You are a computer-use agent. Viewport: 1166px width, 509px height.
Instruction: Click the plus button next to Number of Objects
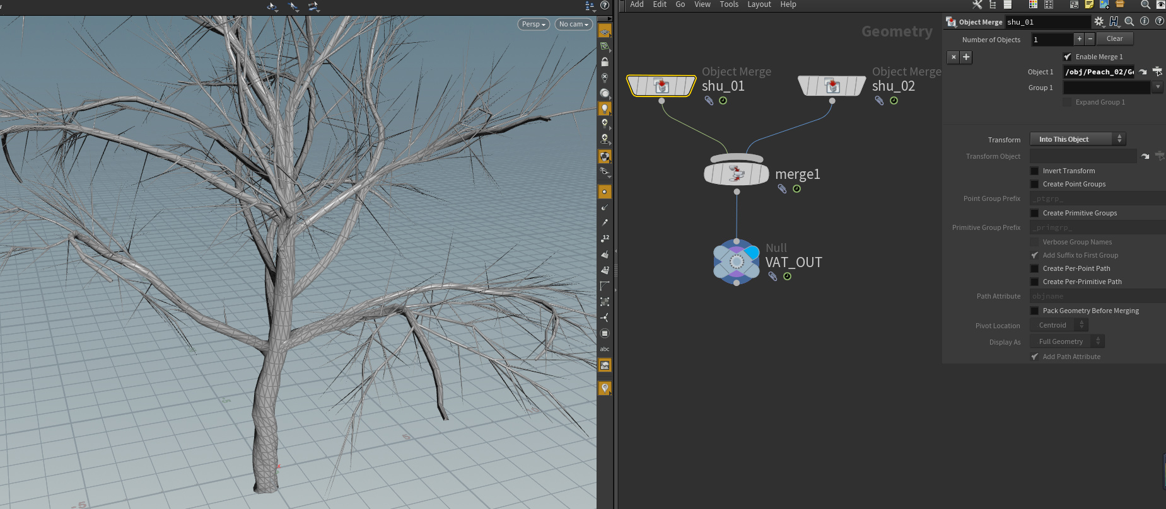1079,39
